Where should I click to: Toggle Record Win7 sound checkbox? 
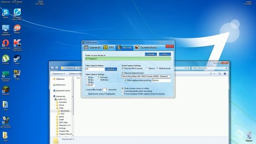pyautogui.click(x=123, y=68)
